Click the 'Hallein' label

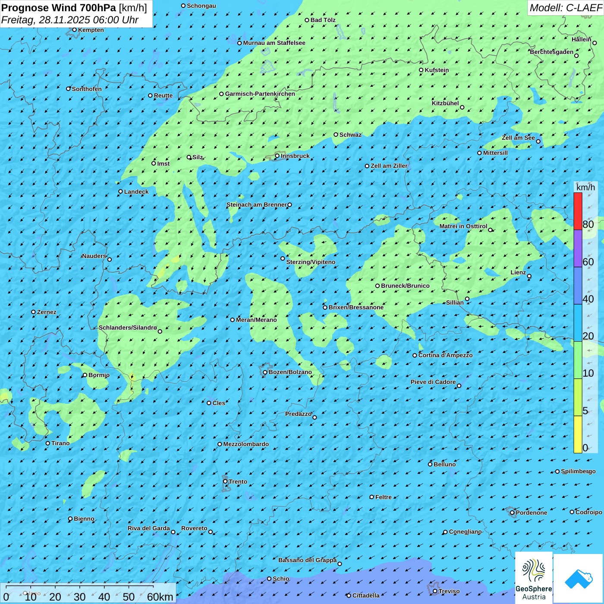pos(581,39)
